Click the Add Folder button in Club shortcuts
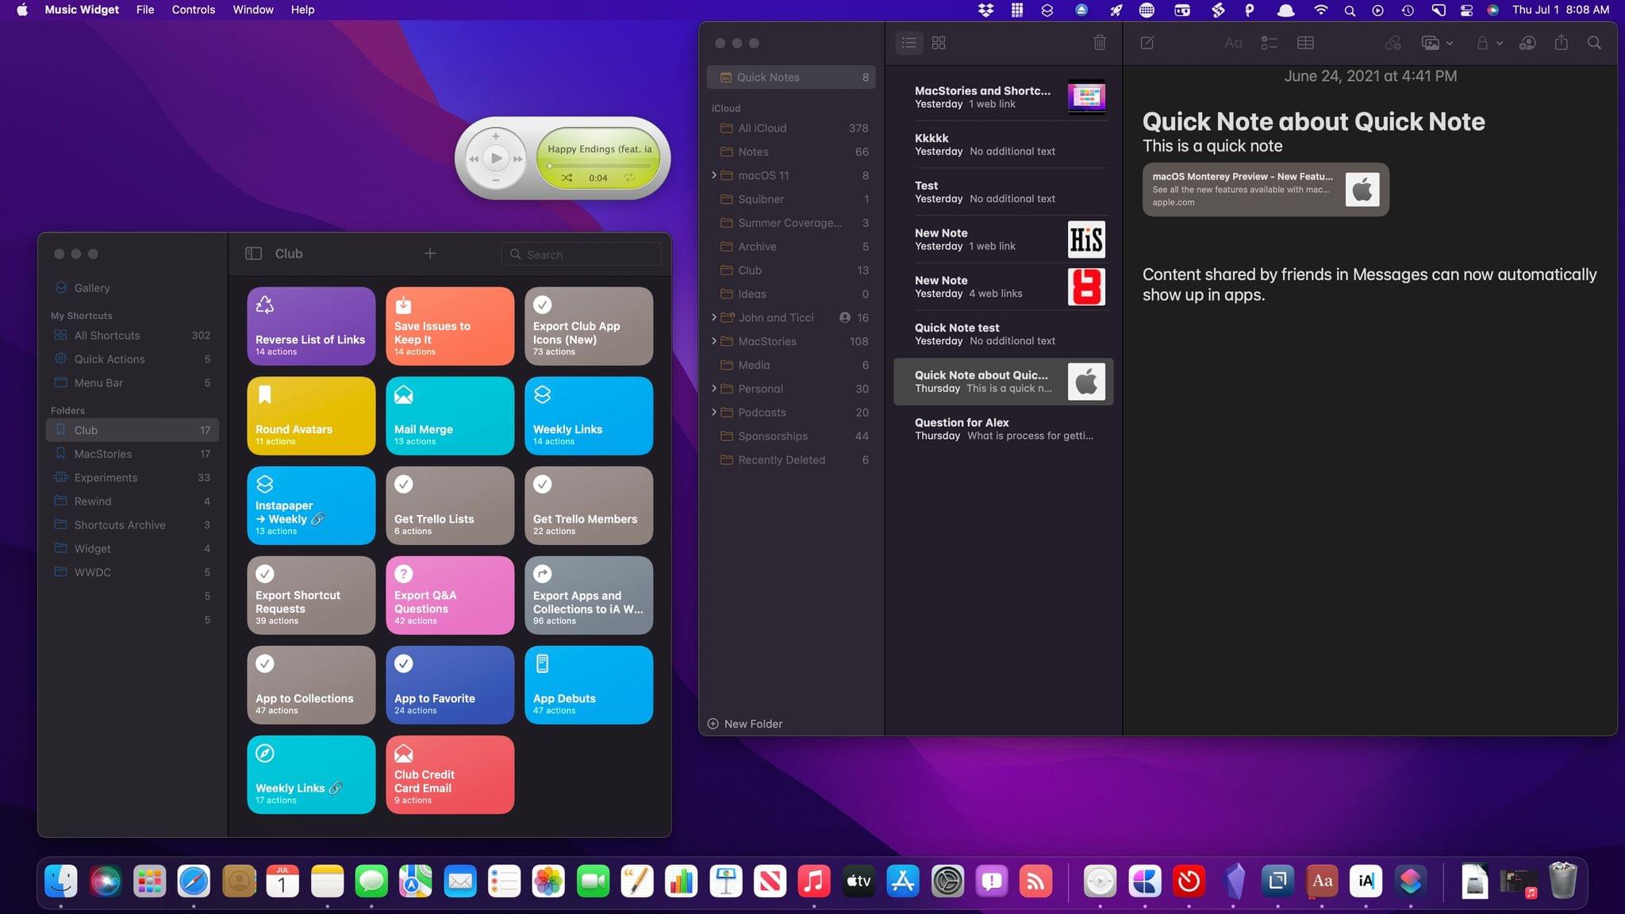 (431, 253)
